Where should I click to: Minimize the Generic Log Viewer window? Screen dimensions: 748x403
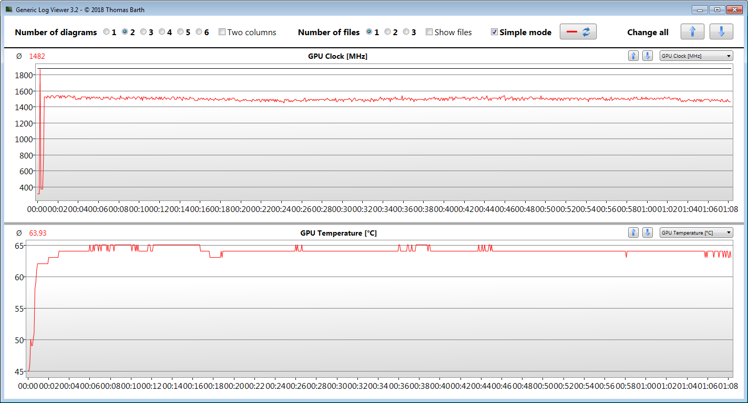(699, 9)
